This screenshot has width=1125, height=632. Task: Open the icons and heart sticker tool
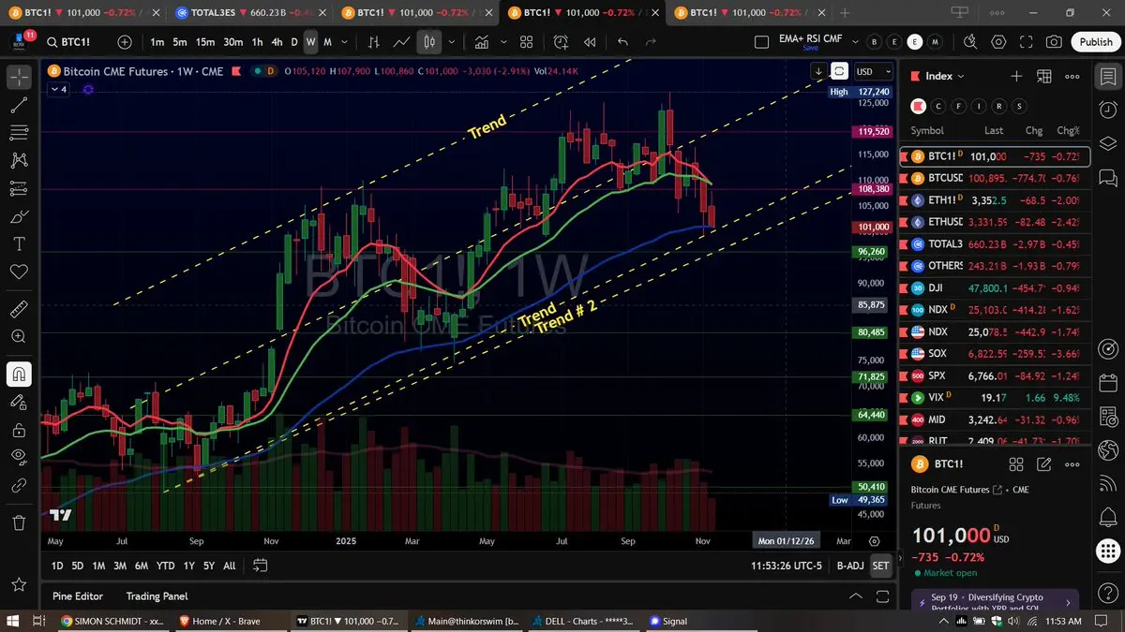pyautogui.click(x=19, y=272)
